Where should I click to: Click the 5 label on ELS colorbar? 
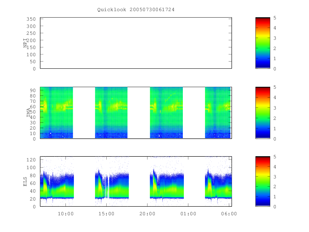pyautogui.click(x=275, y=157)
